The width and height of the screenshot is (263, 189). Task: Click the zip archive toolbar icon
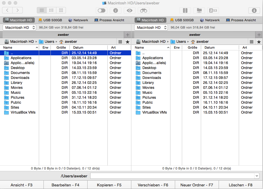(185, 10)
